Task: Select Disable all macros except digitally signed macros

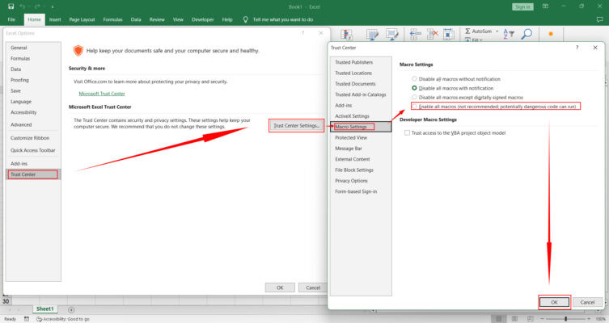Action: coord(414,98)
